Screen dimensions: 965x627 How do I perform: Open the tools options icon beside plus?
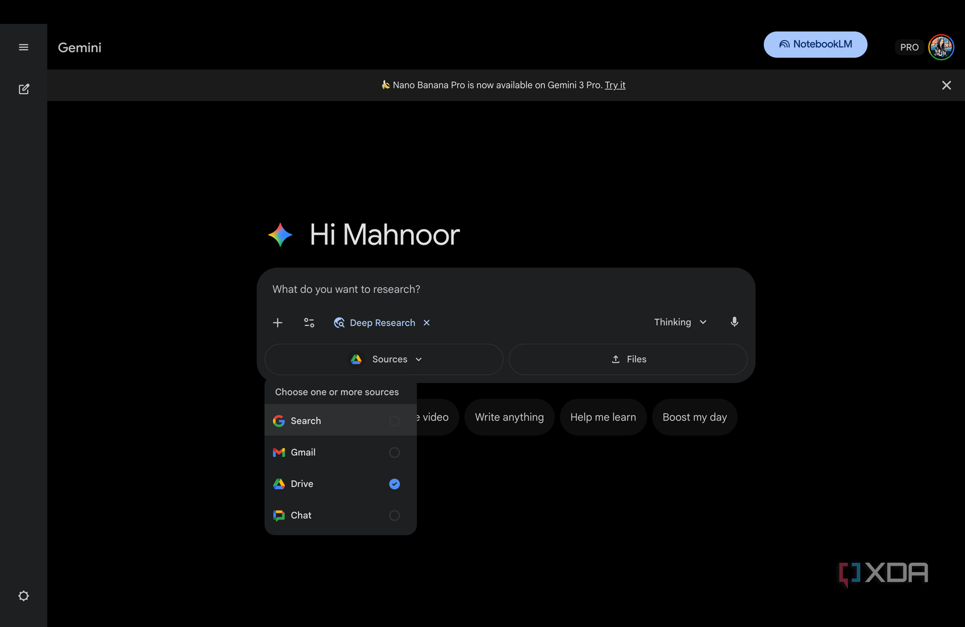(309, 322)
